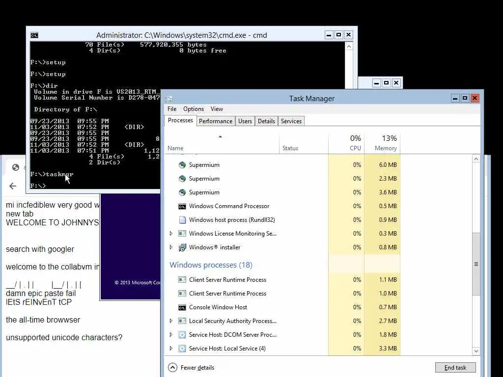This screenshot has width=503, height=377.
Task: Click the Console Window Host icon
Action: [182, 307]
